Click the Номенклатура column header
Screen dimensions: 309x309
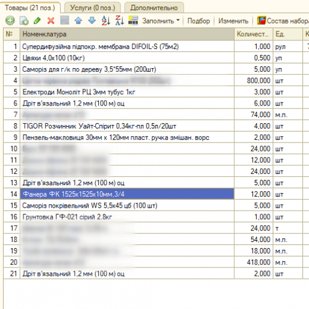[x=127, y=34]
